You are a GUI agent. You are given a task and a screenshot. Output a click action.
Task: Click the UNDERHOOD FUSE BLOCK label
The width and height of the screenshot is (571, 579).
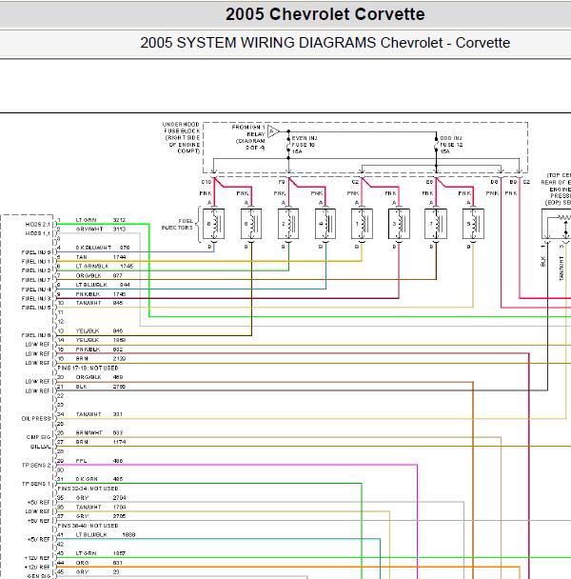point(181,138)
